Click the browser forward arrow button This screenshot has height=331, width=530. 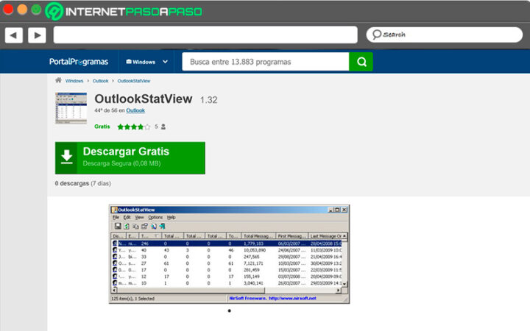37,35
